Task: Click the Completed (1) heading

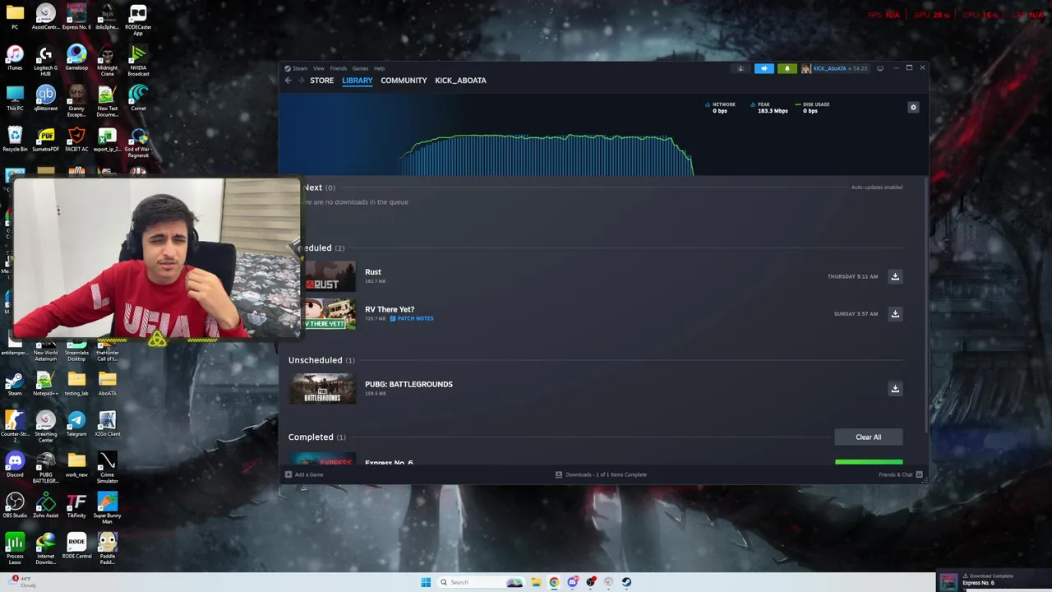Action: coord(317,437)
